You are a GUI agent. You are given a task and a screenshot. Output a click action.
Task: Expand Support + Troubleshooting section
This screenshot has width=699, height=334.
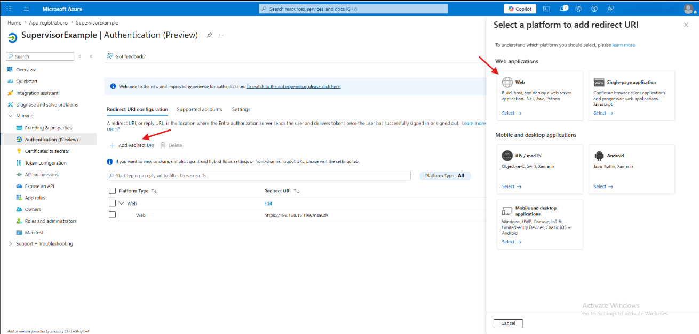pos(10,244)
